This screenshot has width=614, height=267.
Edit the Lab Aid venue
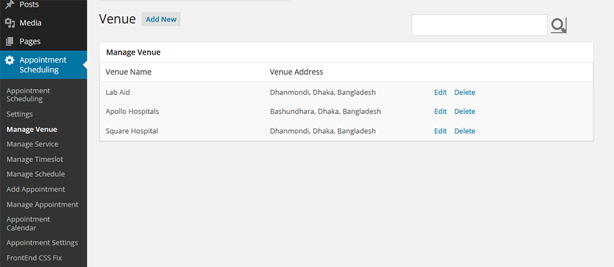click(x=440, y=93)
